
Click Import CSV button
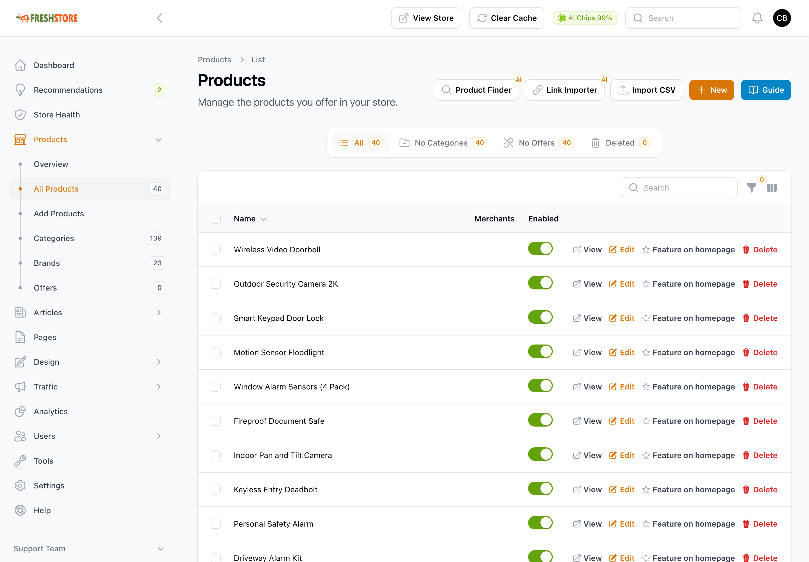click(646, 90)
